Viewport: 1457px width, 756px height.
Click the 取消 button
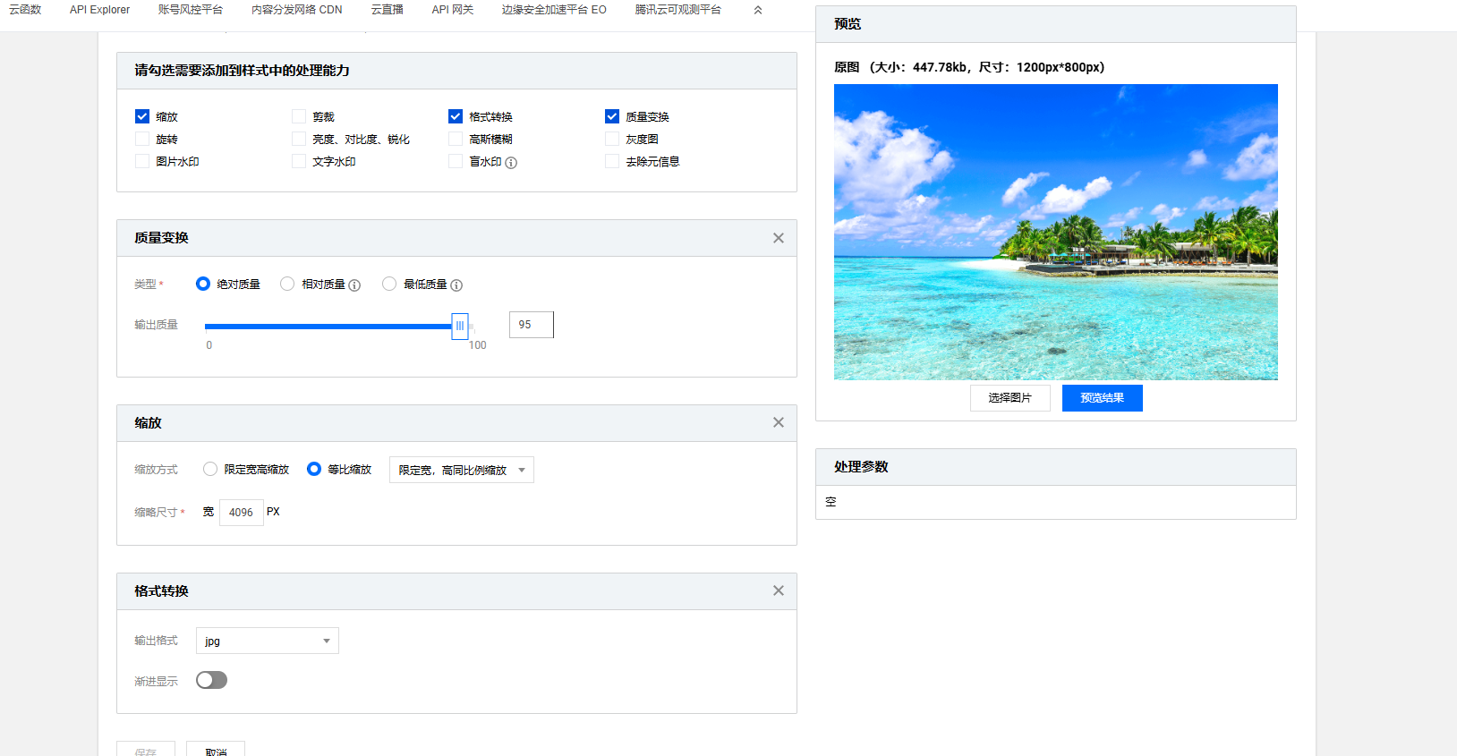point(216,750)
